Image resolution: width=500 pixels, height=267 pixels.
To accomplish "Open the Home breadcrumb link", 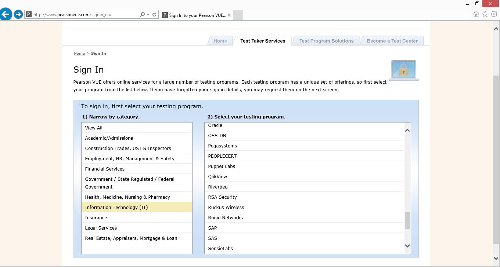I will click(x=79, y=53).
